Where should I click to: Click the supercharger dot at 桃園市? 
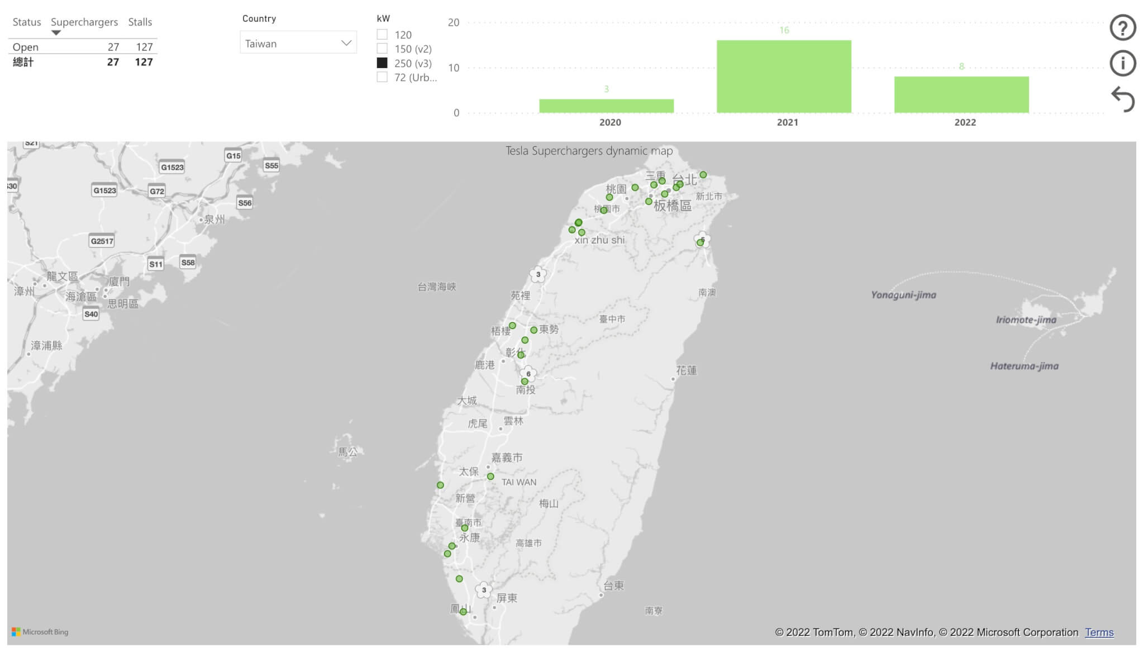tap(604, 211)
